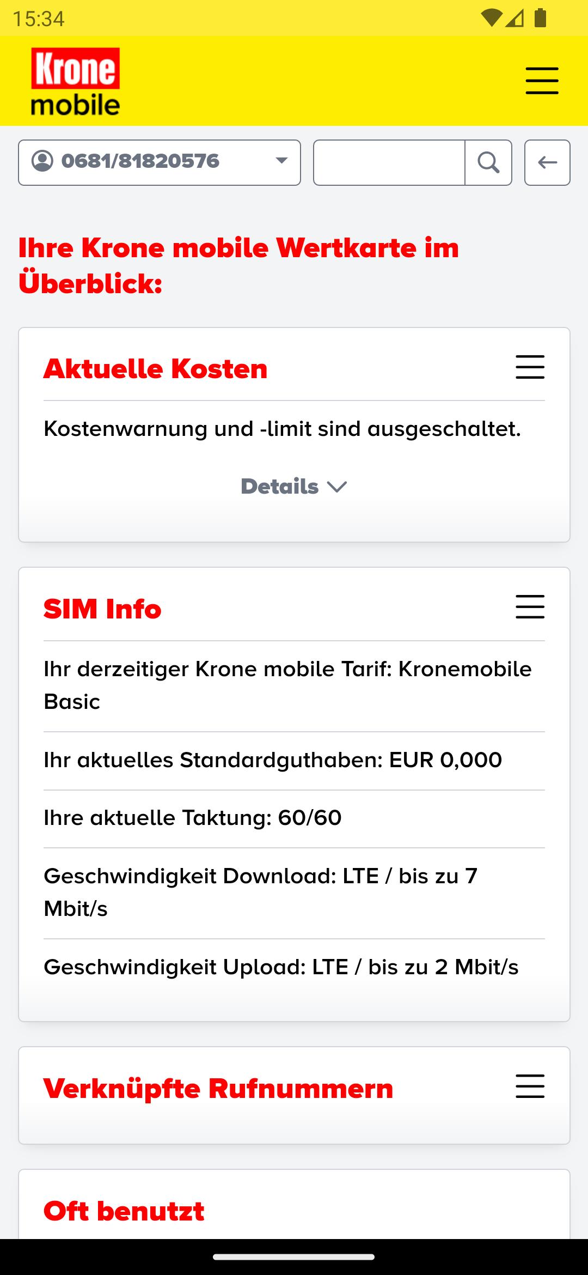Focus the search text field
Viewport: 588px width, 1275px height.
(x=389, y=162)
